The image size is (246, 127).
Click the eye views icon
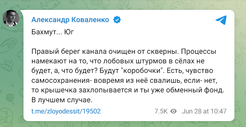(x=173, y=111)
